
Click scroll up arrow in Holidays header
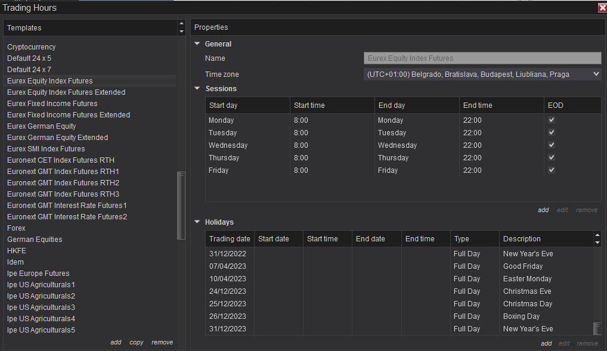point(597,235)
